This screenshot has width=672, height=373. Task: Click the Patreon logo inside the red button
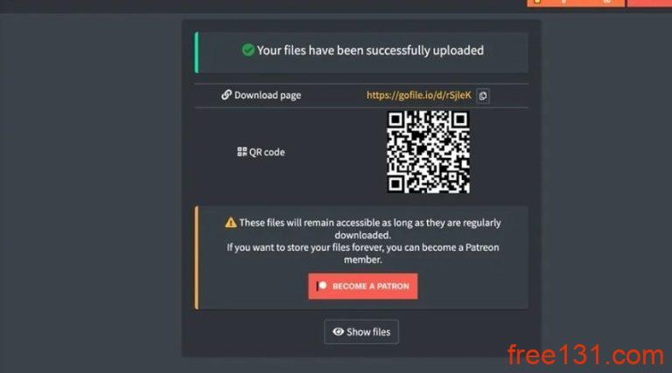(x=321, y=286)
